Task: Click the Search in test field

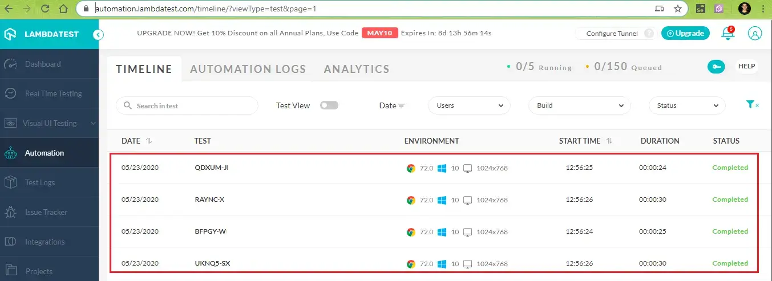Action: [x=187, y=106]
